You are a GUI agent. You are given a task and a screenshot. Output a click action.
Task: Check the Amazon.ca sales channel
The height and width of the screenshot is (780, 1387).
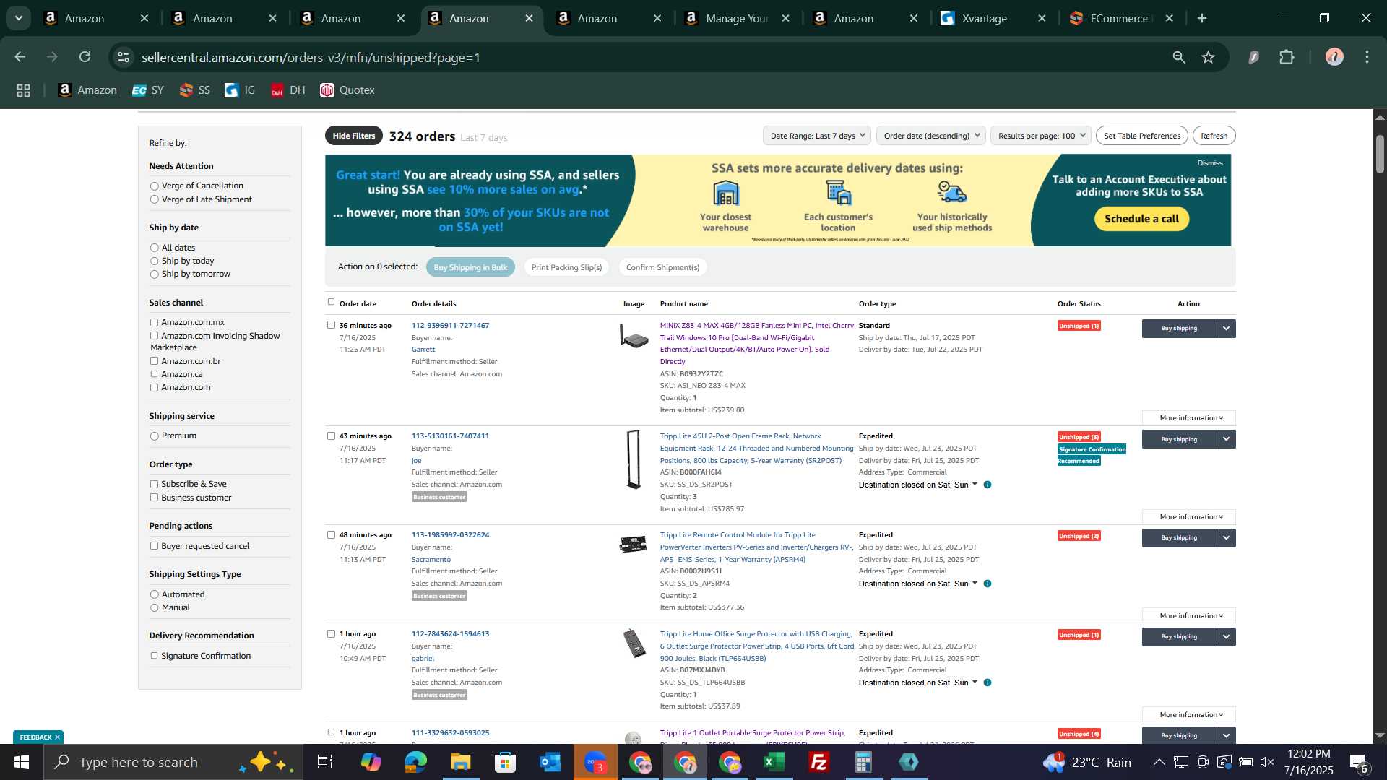pos(154,374)
